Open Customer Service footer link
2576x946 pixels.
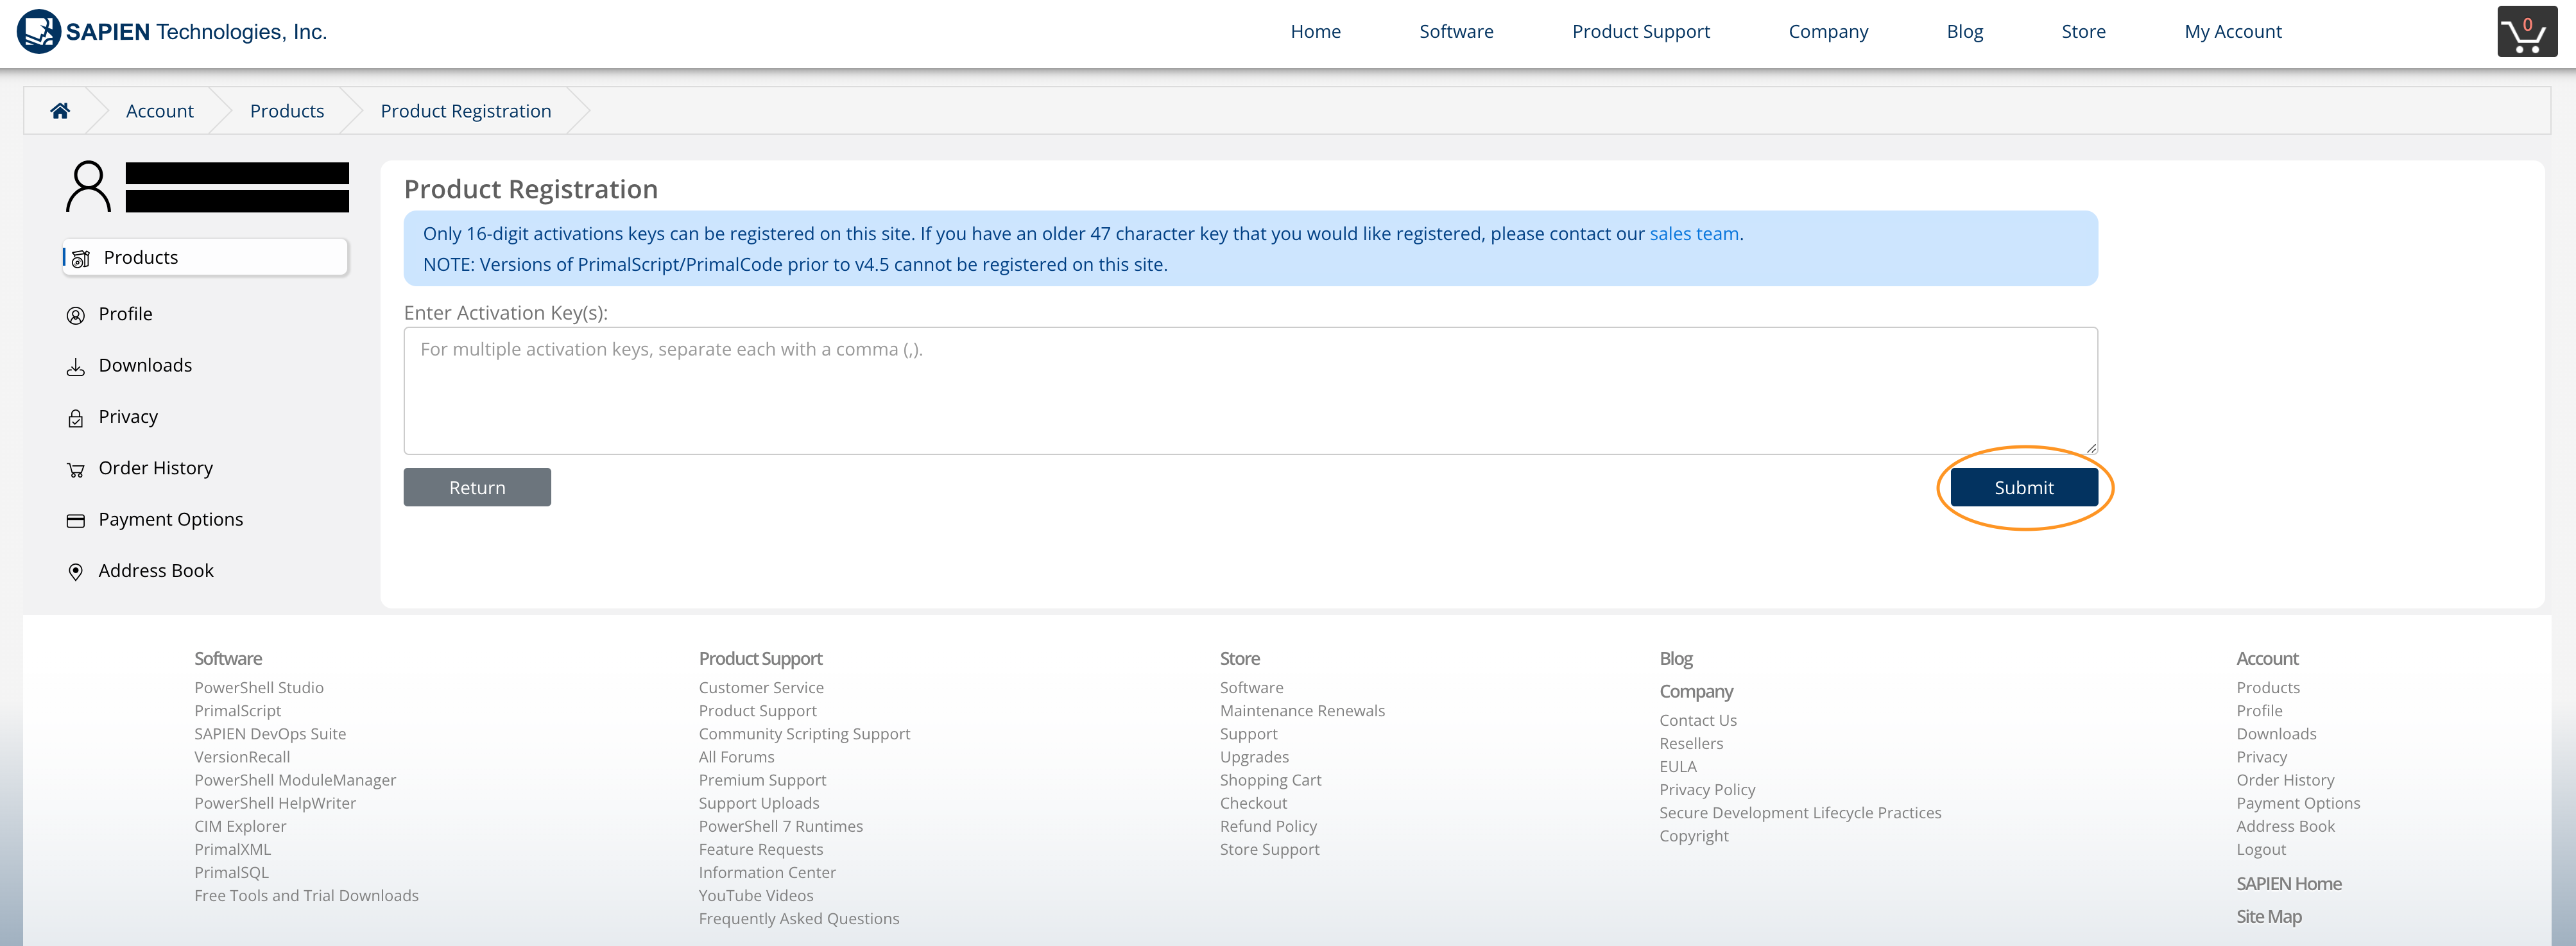point(761,688)
